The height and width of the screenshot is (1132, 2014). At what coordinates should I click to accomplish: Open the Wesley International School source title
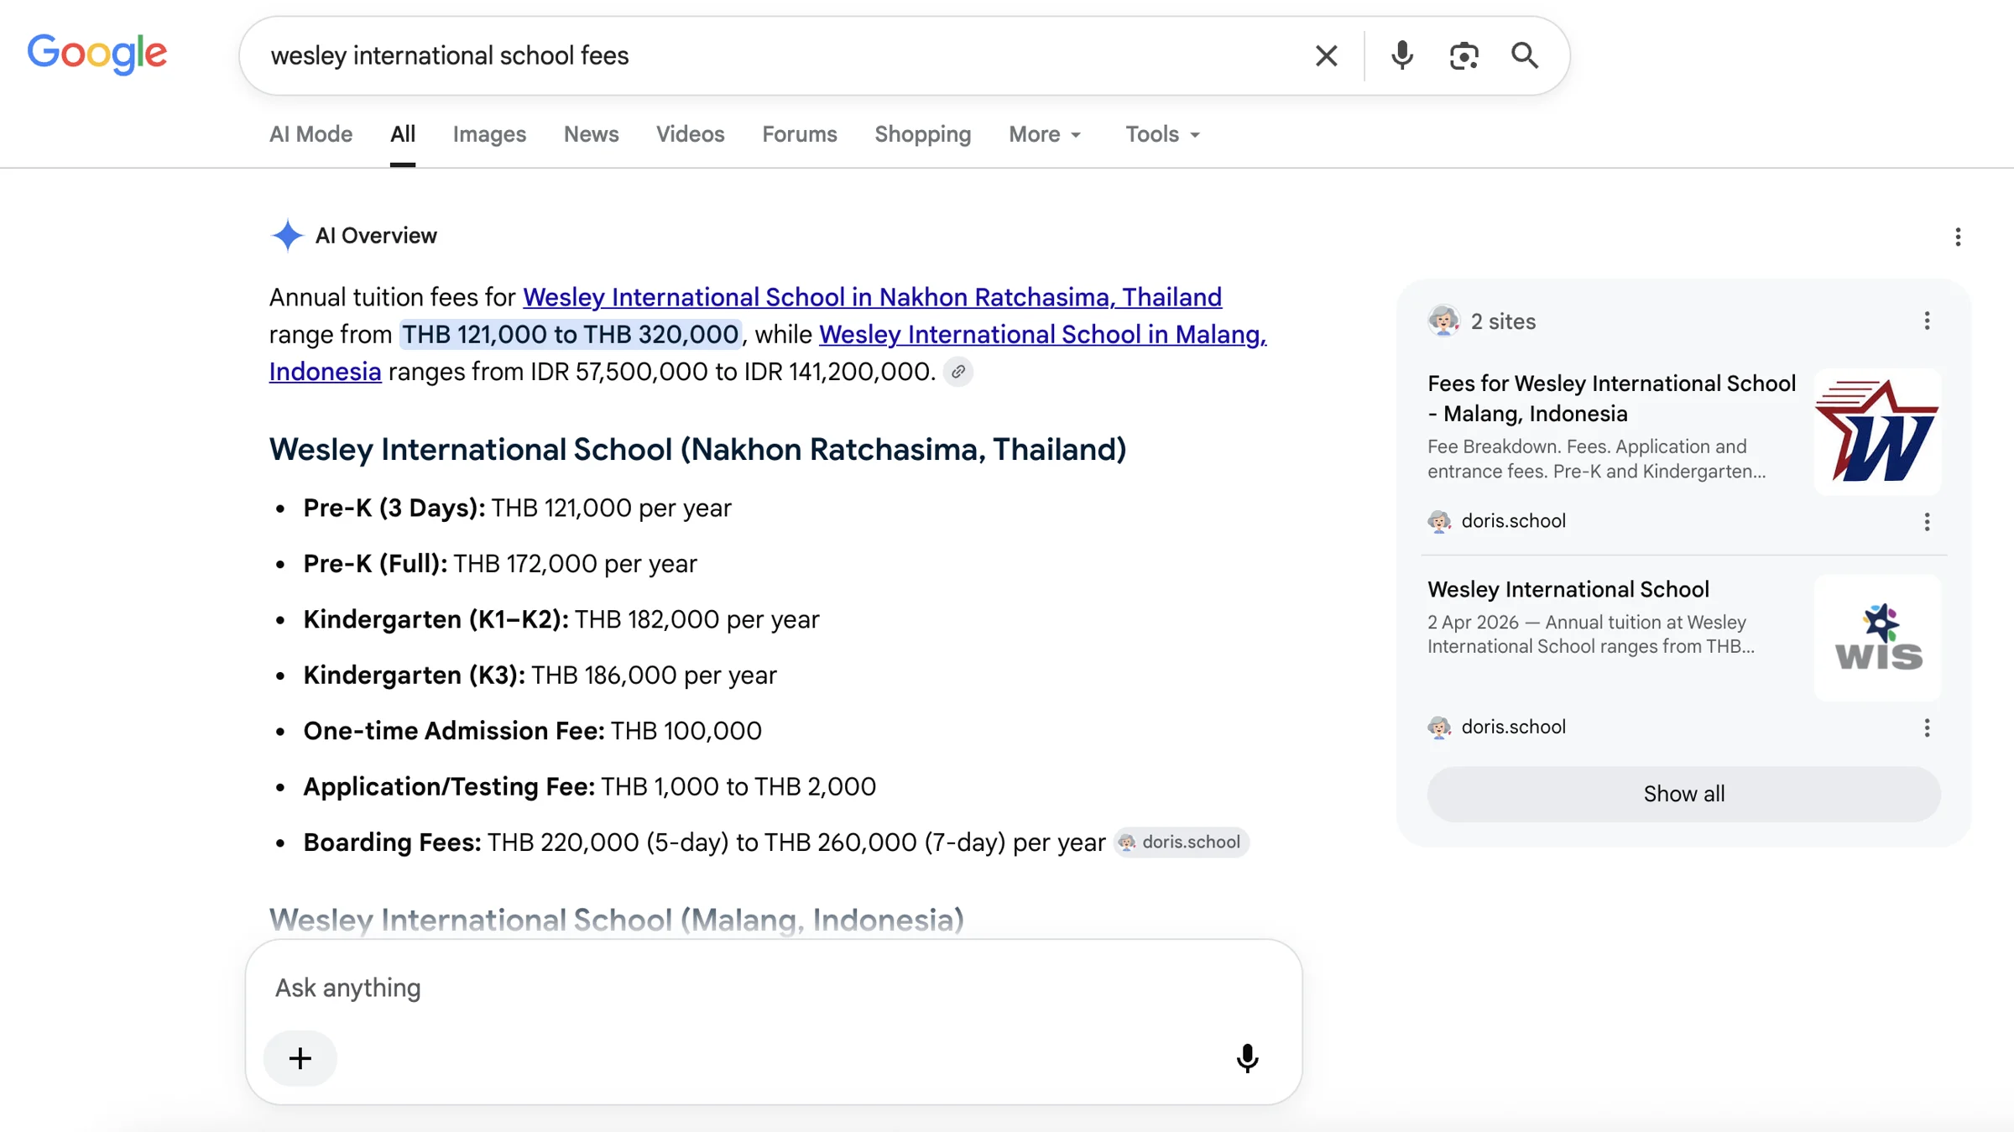(x=1568, y=589)
